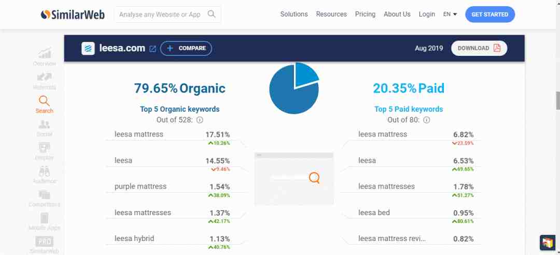Viewport: 560px width, 255px height.
Task: Open the Audience binoculars icon
Action: [44, 171]
